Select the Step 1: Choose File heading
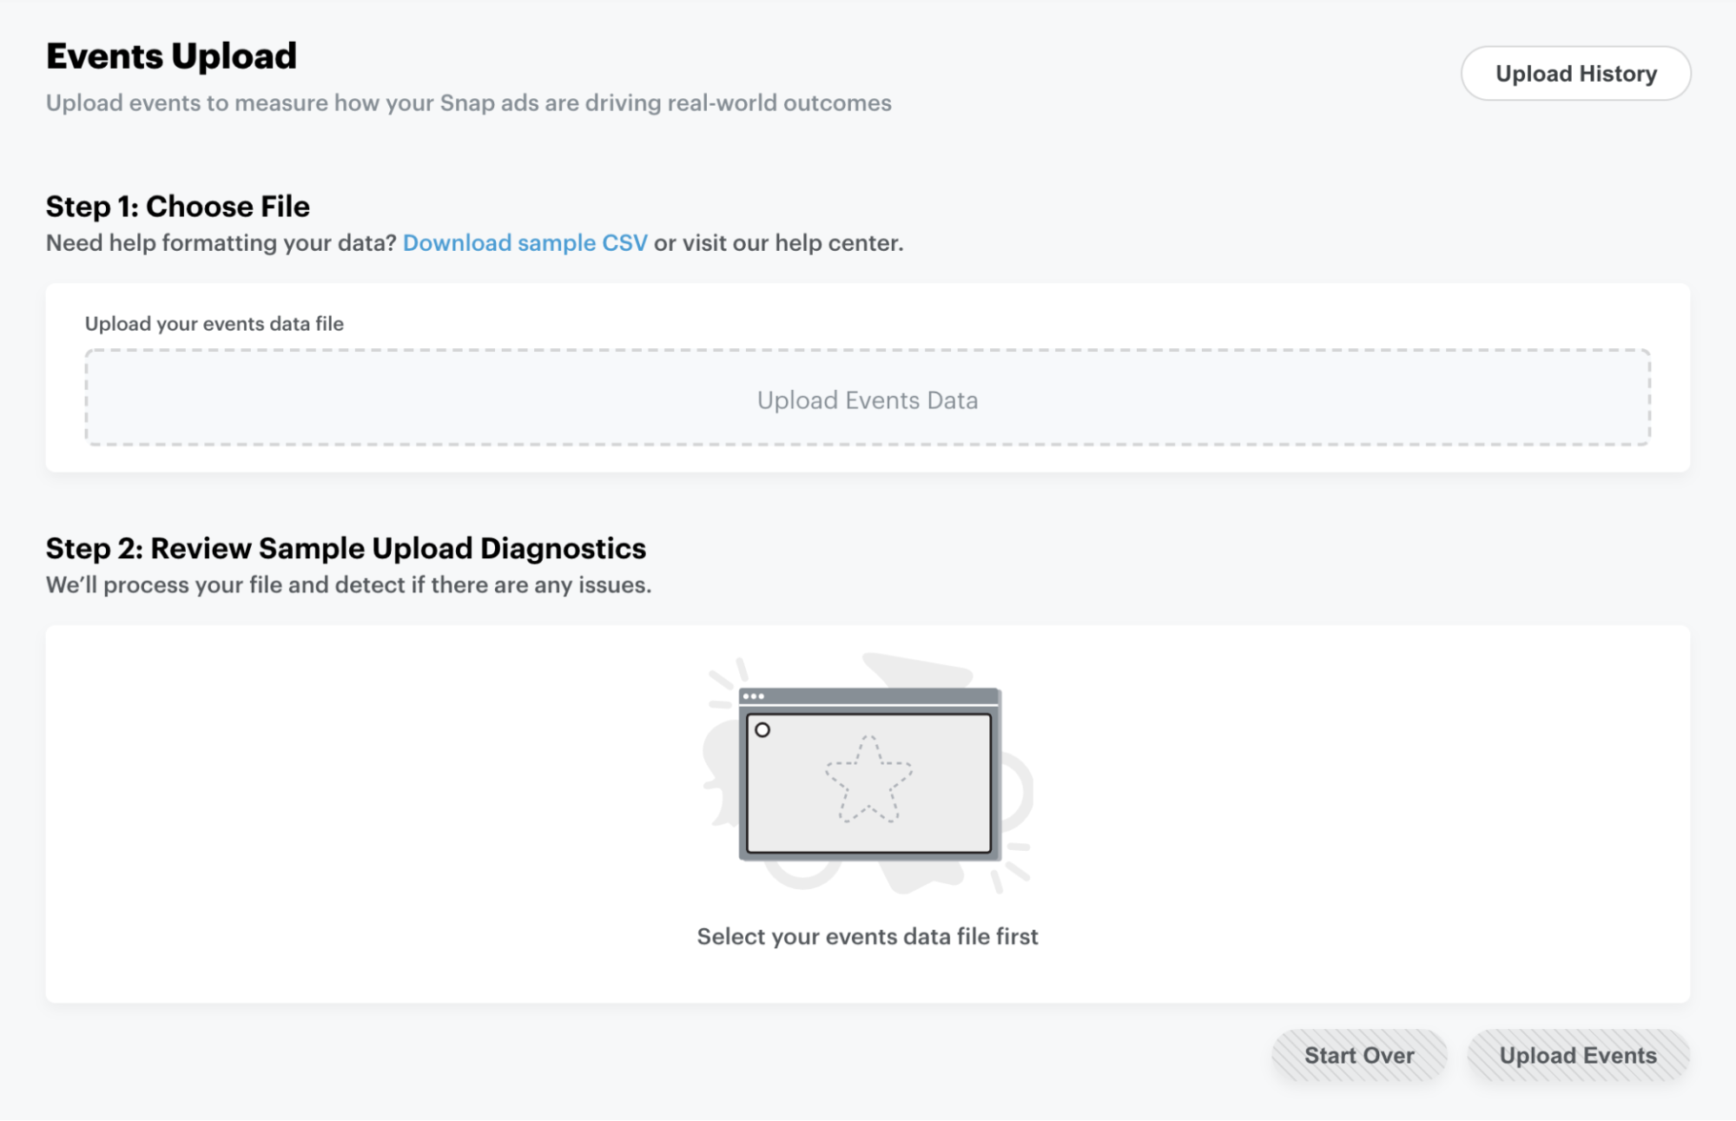Image resolution: width=1736 pixels, height=1121 pixels. pyautogui.click(x=177, y=207)
